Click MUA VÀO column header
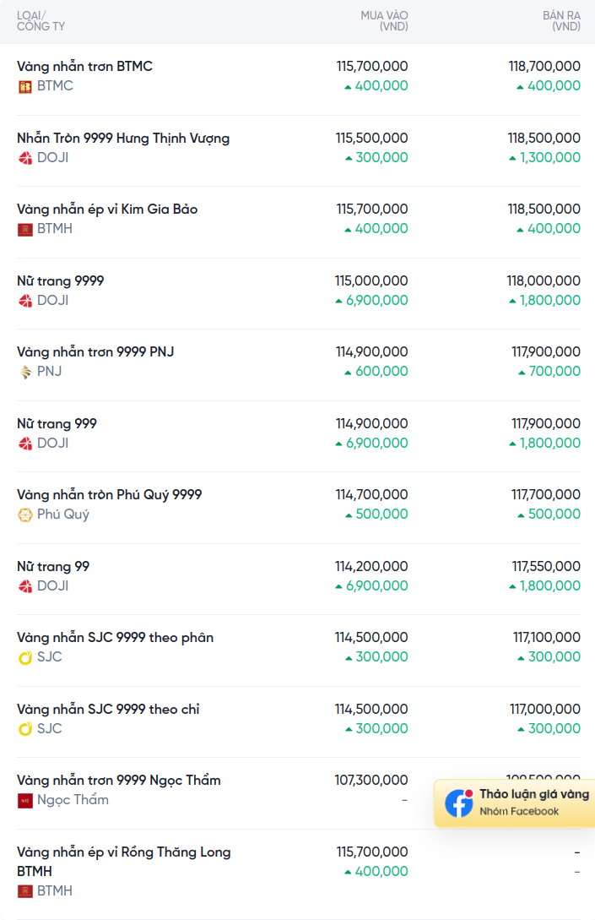Viewport: 595px width, 920px height. [x=385, y=21]
